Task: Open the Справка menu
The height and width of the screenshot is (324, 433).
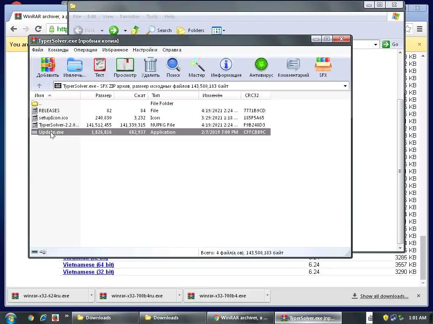Action: 172,50
